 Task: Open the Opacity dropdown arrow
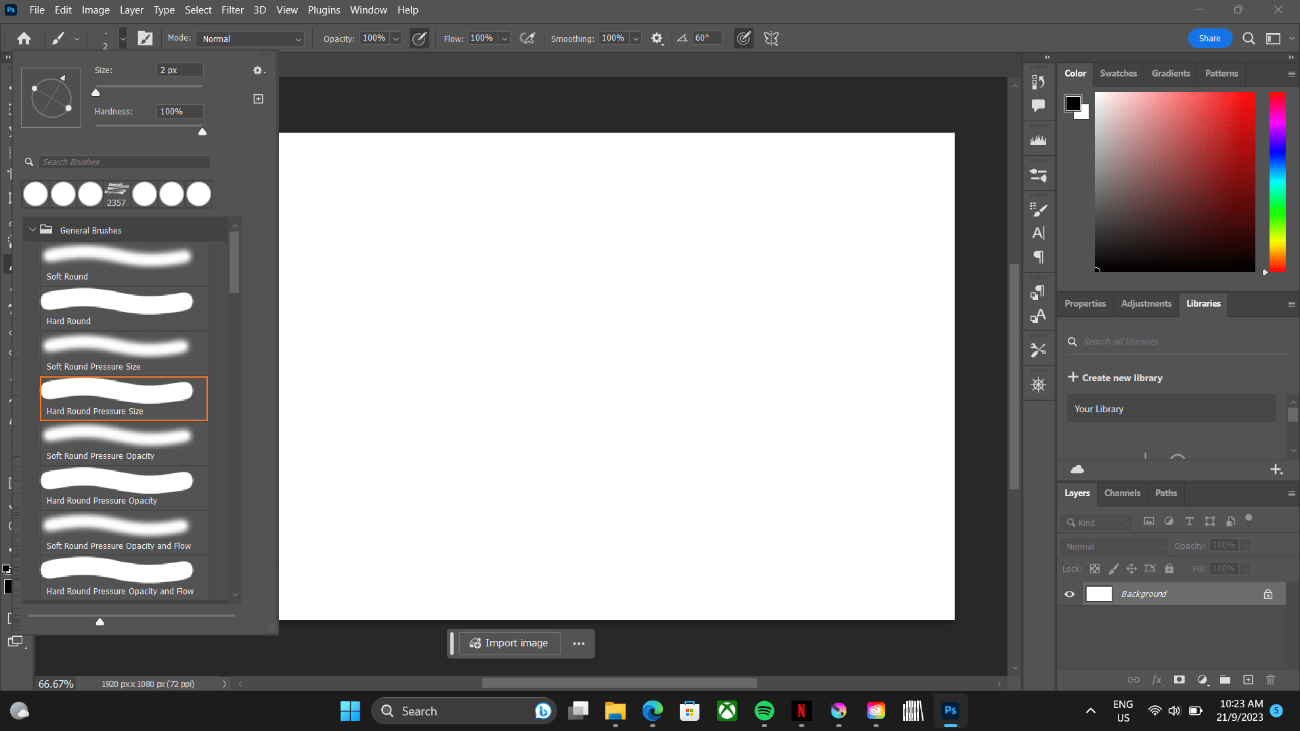pos(395,38)
